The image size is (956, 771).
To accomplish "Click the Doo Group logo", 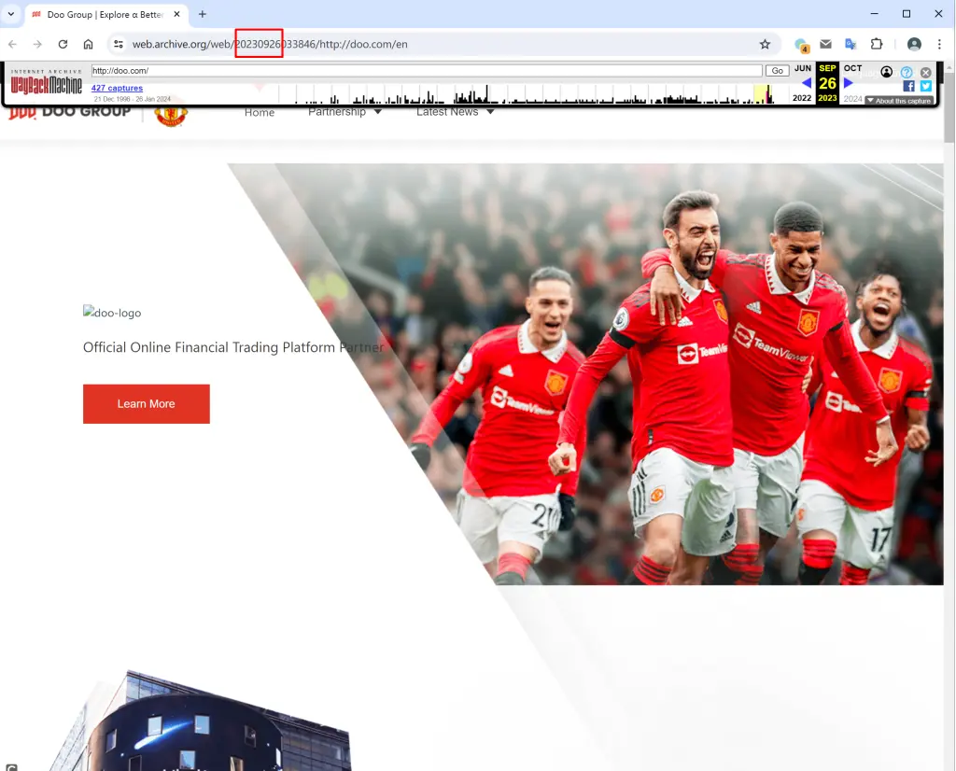I will (69, 112).
